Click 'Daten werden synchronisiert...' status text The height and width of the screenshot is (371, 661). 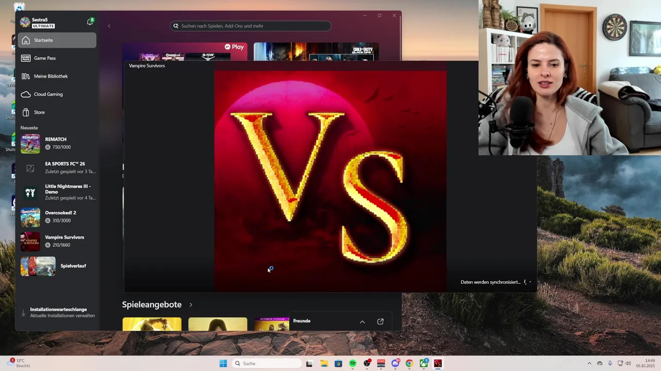[491, 282]
